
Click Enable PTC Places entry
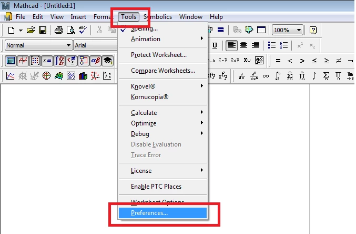tap(163, 187)
